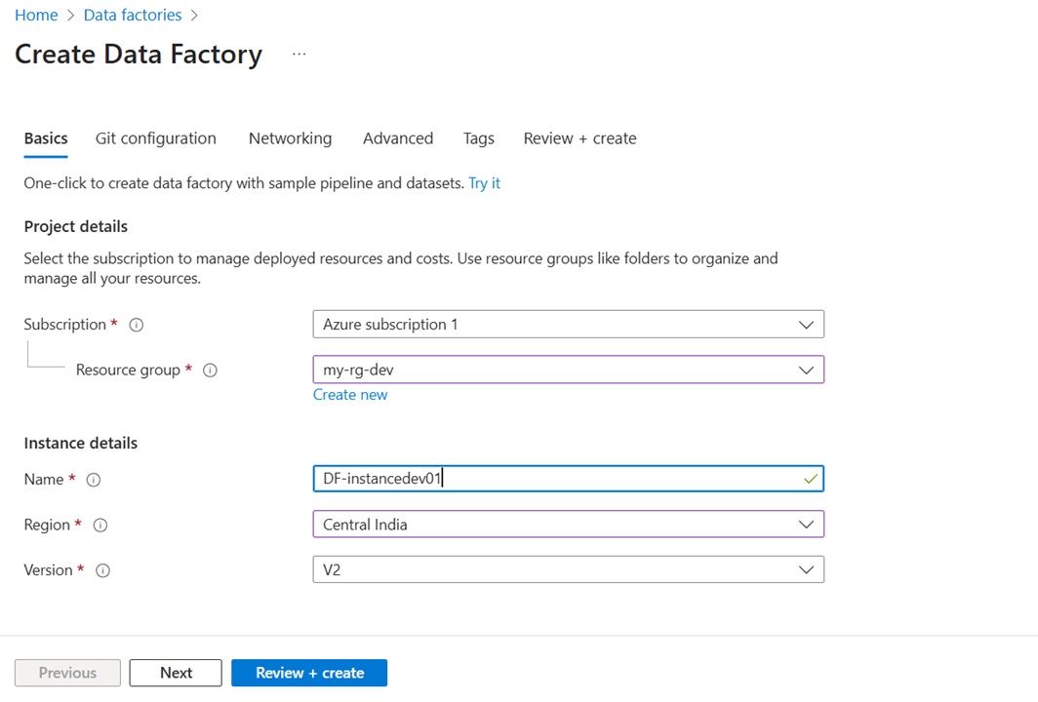This screenshot has width=1038, height=702.
Task: Click the Try it link
Action: (x=484, y=182)
